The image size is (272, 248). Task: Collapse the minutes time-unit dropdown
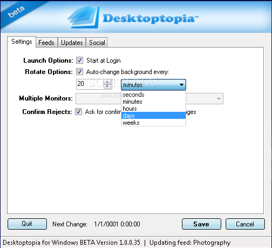(x=153, y=85)
